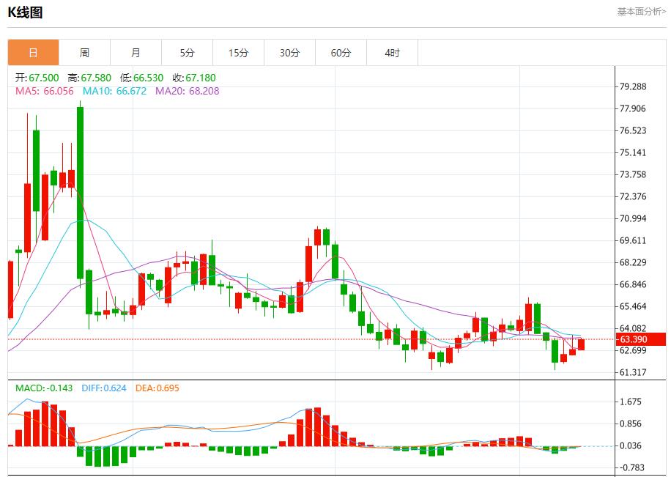The width and height of the screenshot is (671, 477).
Task: Select the 月 monthly timeframe
Action: click(135, 52)
